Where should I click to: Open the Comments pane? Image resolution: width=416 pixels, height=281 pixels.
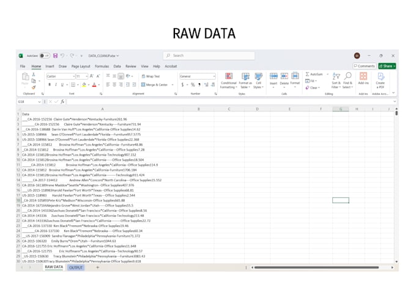(364, 66)
